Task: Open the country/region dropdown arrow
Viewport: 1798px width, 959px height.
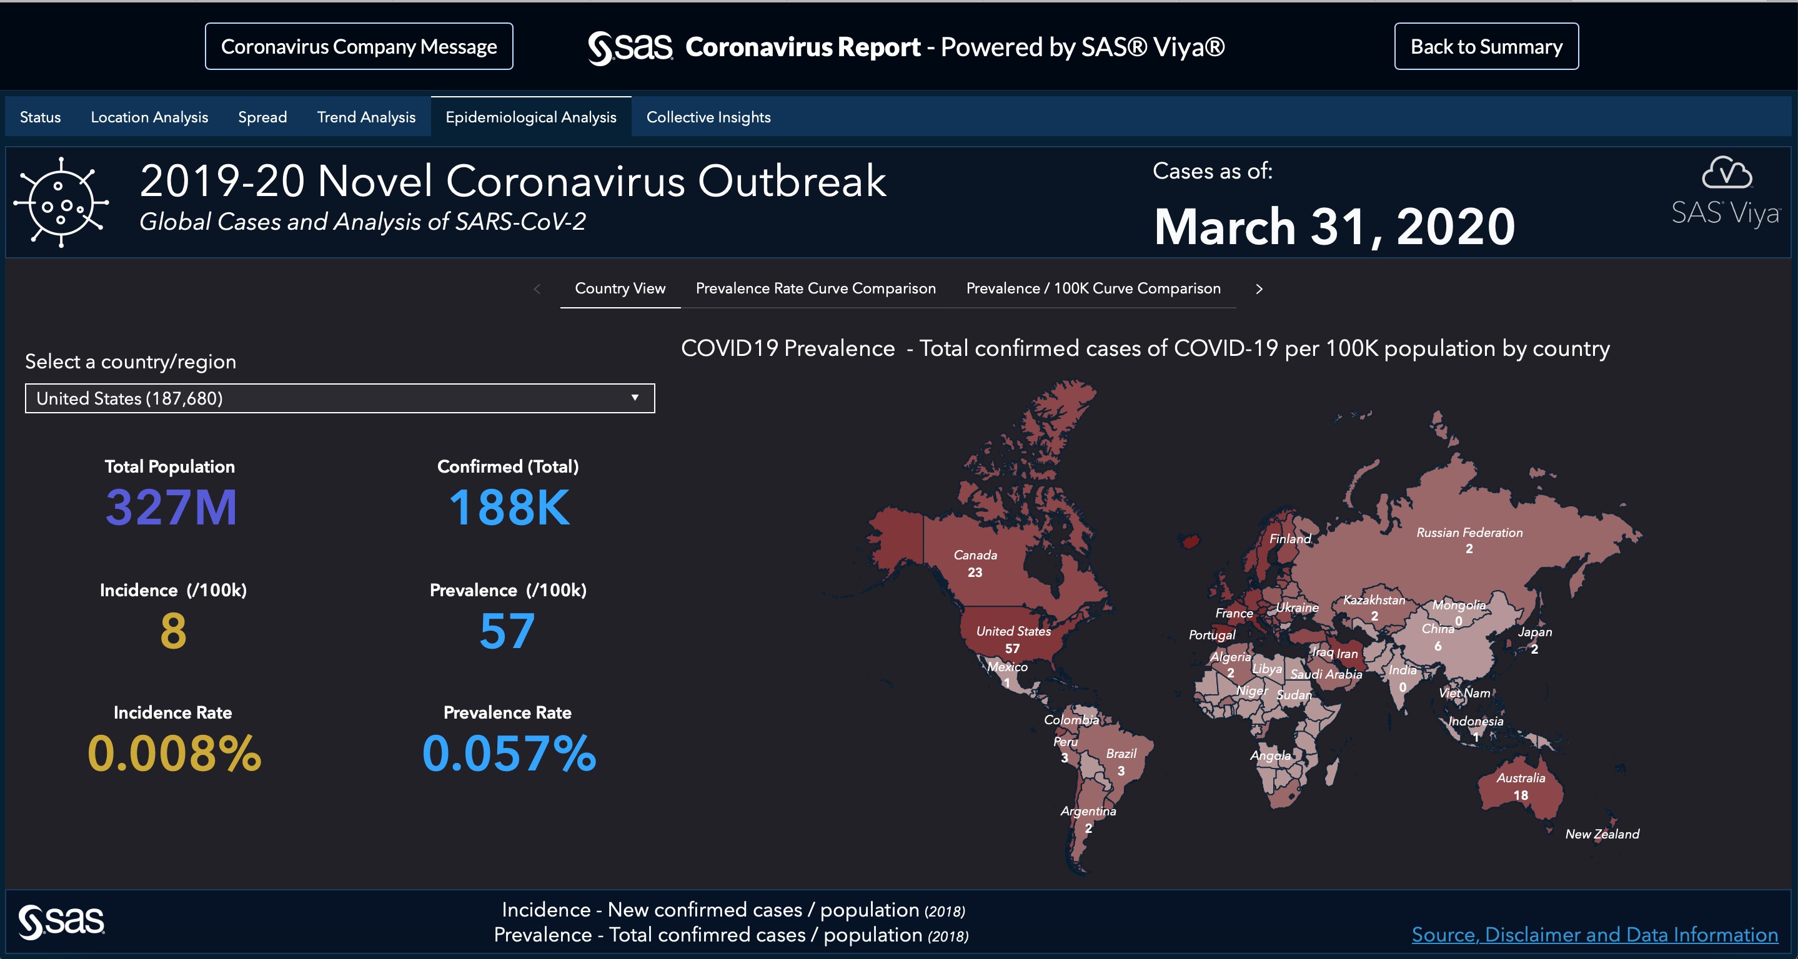Action: click(x=635, y=398)
